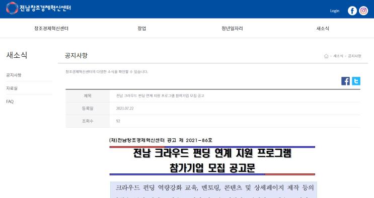Select 공지사항 in the sidebar
The height and width of the screenshot is (198, 374).
[14, 75]
